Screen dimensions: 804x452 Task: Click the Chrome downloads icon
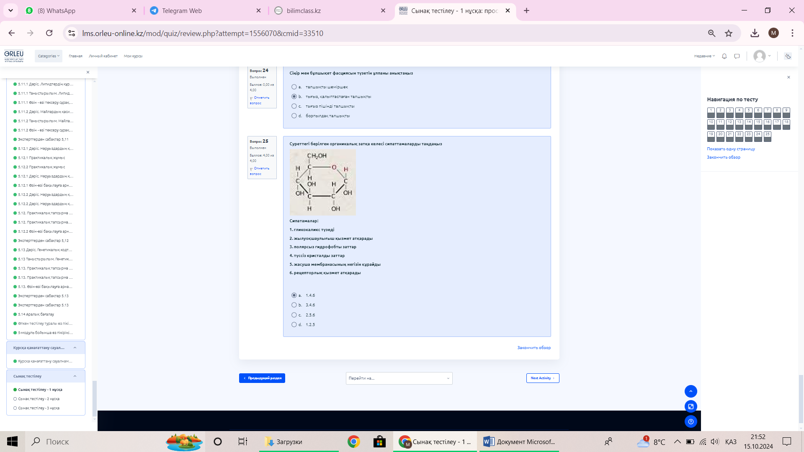[755, 33]
